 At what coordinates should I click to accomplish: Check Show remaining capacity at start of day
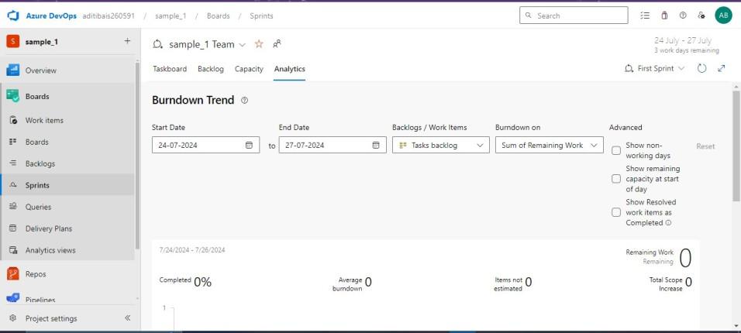click(616, 179)
